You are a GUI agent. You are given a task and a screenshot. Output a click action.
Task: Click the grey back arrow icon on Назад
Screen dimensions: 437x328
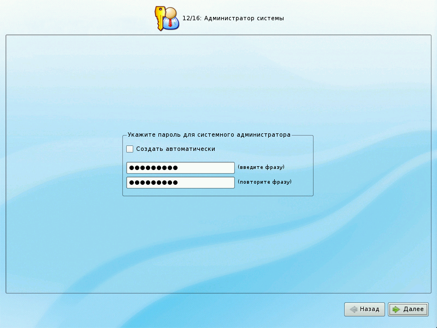[x=353, y=309]
